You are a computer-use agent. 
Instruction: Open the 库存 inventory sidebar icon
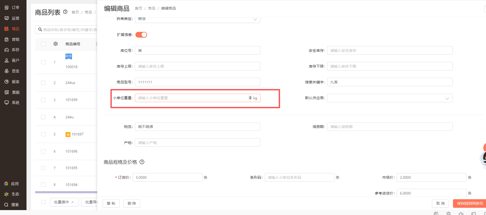pos(7,50)
